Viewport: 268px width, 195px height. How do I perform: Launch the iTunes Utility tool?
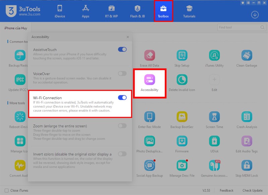[214, 56]
